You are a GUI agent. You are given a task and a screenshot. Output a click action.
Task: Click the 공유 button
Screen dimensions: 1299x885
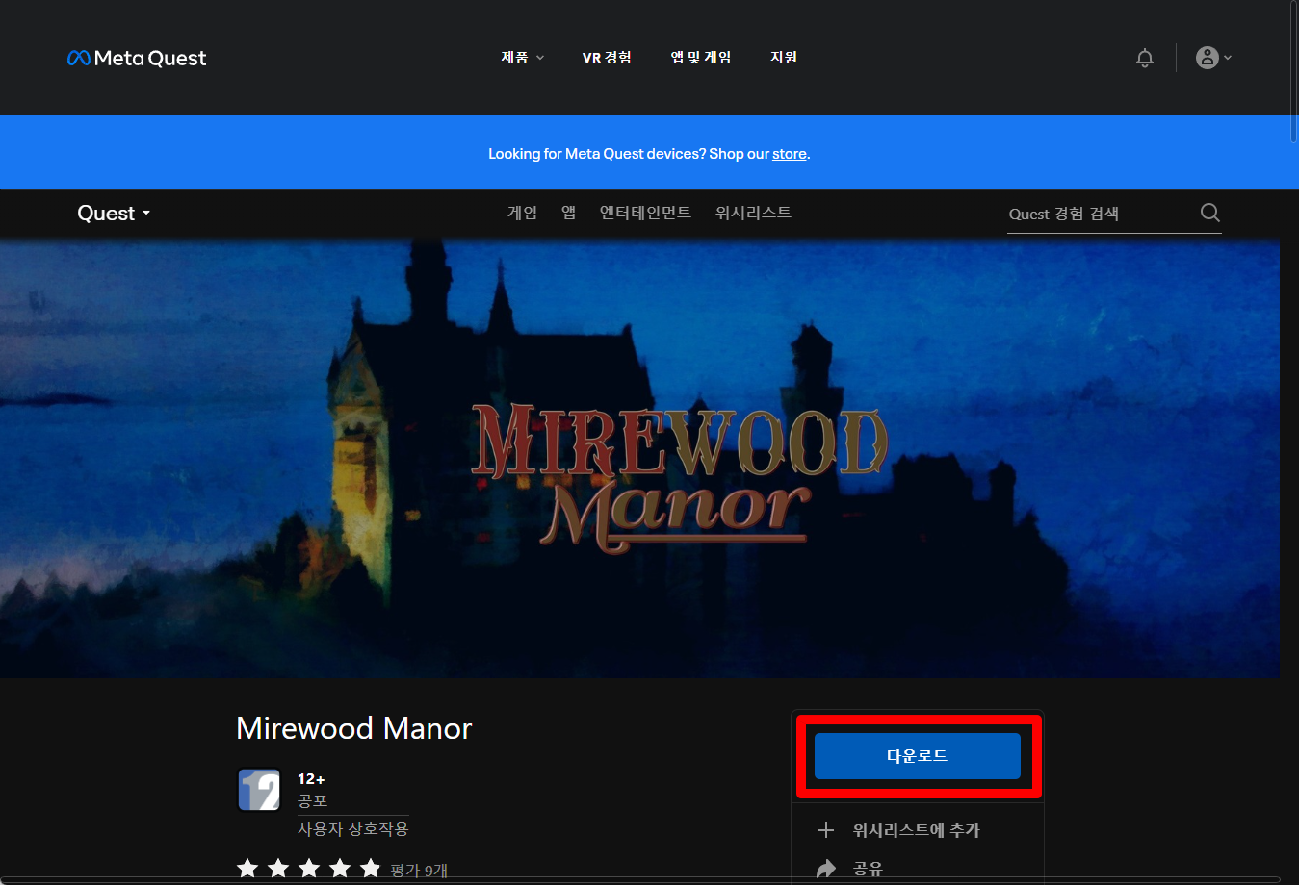point(868,869)
